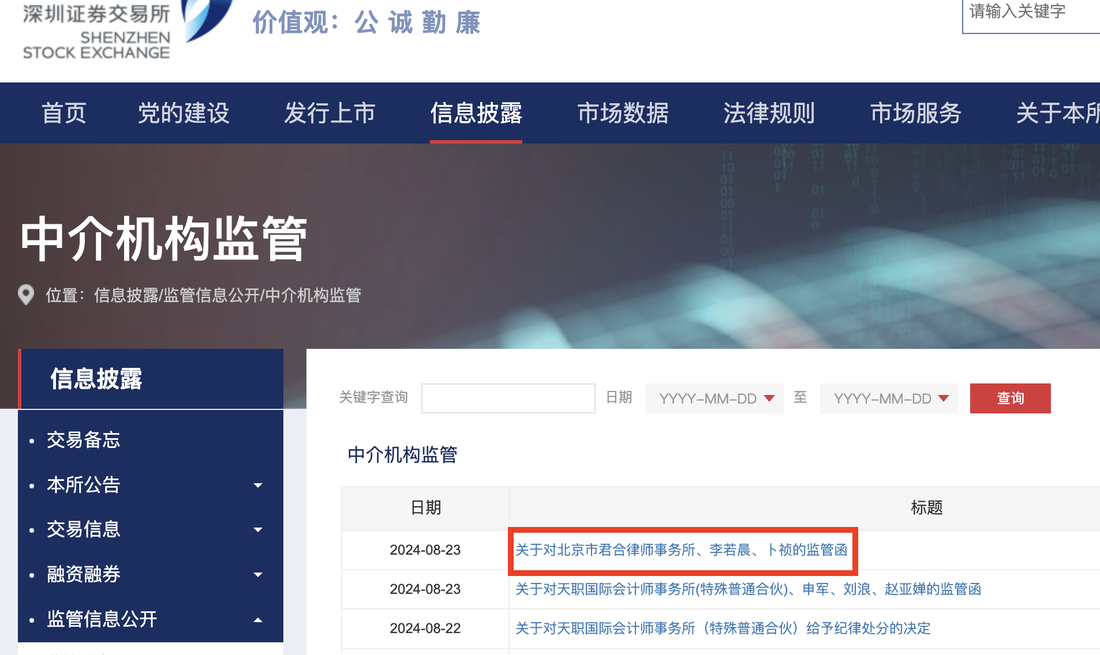
Task: Select the 发行上市 menu tab
Action: [x=330, y=114]
